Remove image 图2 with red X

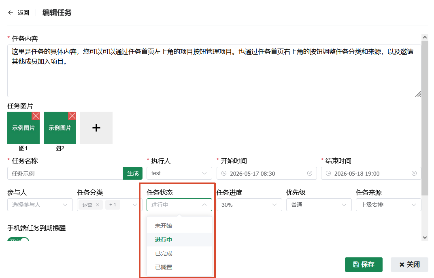point(72,116)
